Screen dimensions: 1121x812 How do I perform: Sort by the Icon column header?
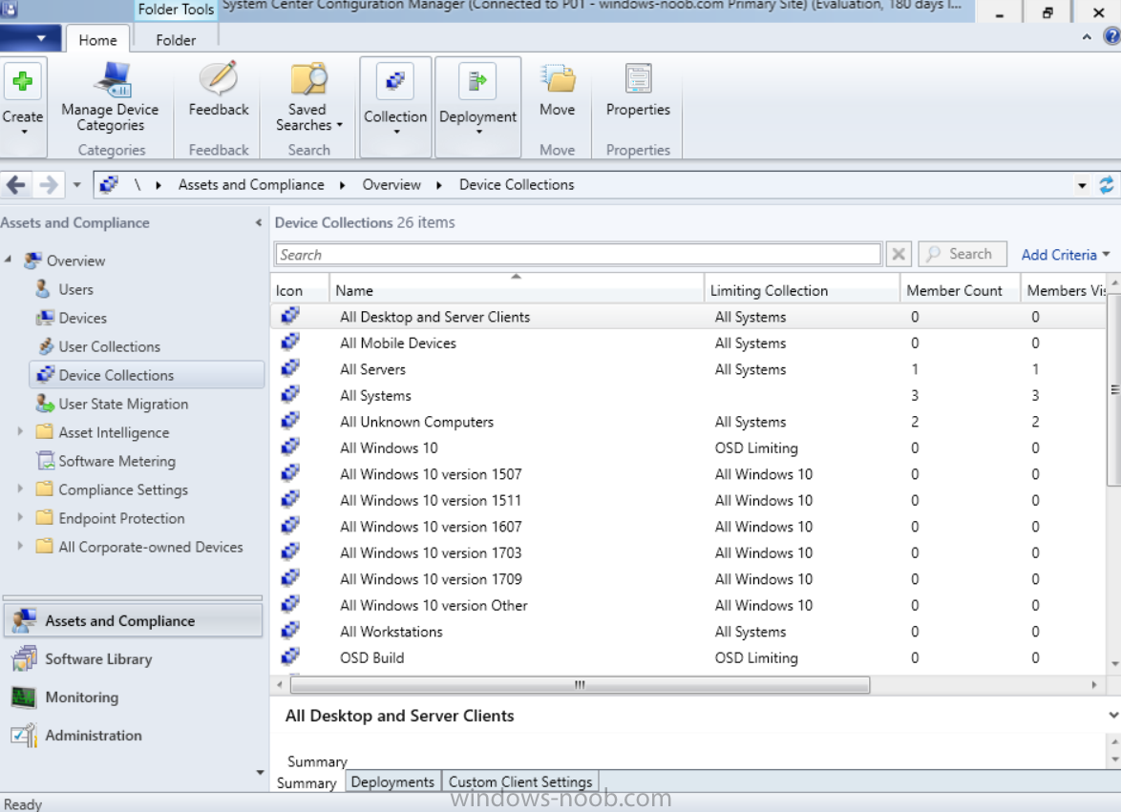coord(300,290)
